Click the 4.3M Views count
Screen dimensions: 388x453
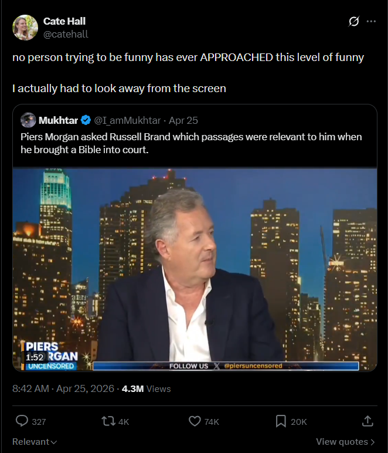[x=146, y=388]
